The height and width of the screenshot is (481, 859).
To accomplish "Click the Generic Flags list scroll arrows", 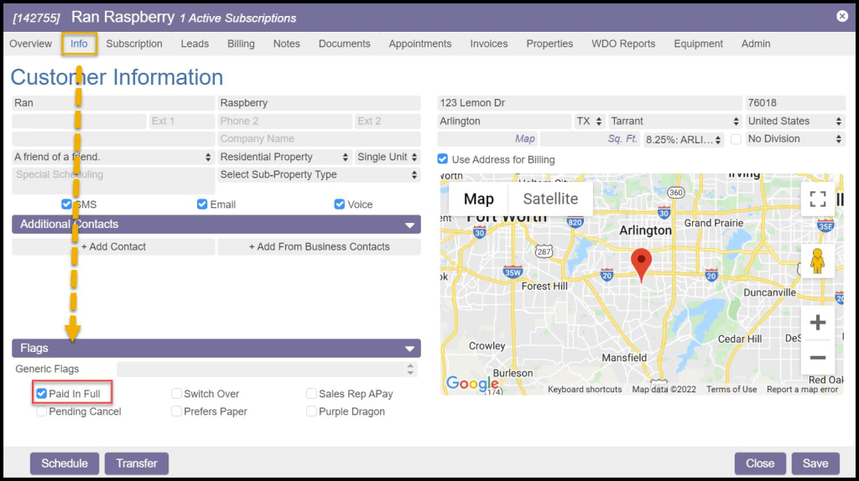I will [x=410, y=370].
